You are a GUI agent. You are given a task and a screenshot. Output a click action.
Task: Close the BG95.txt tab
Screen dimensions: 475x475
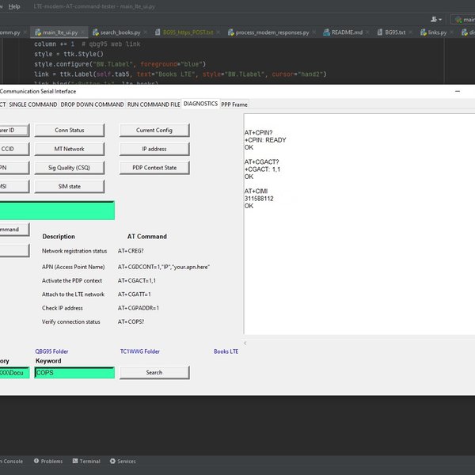pos(410,32)
